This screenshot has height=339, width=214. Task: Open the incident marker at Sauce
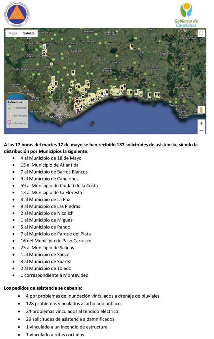pos(73,72)
